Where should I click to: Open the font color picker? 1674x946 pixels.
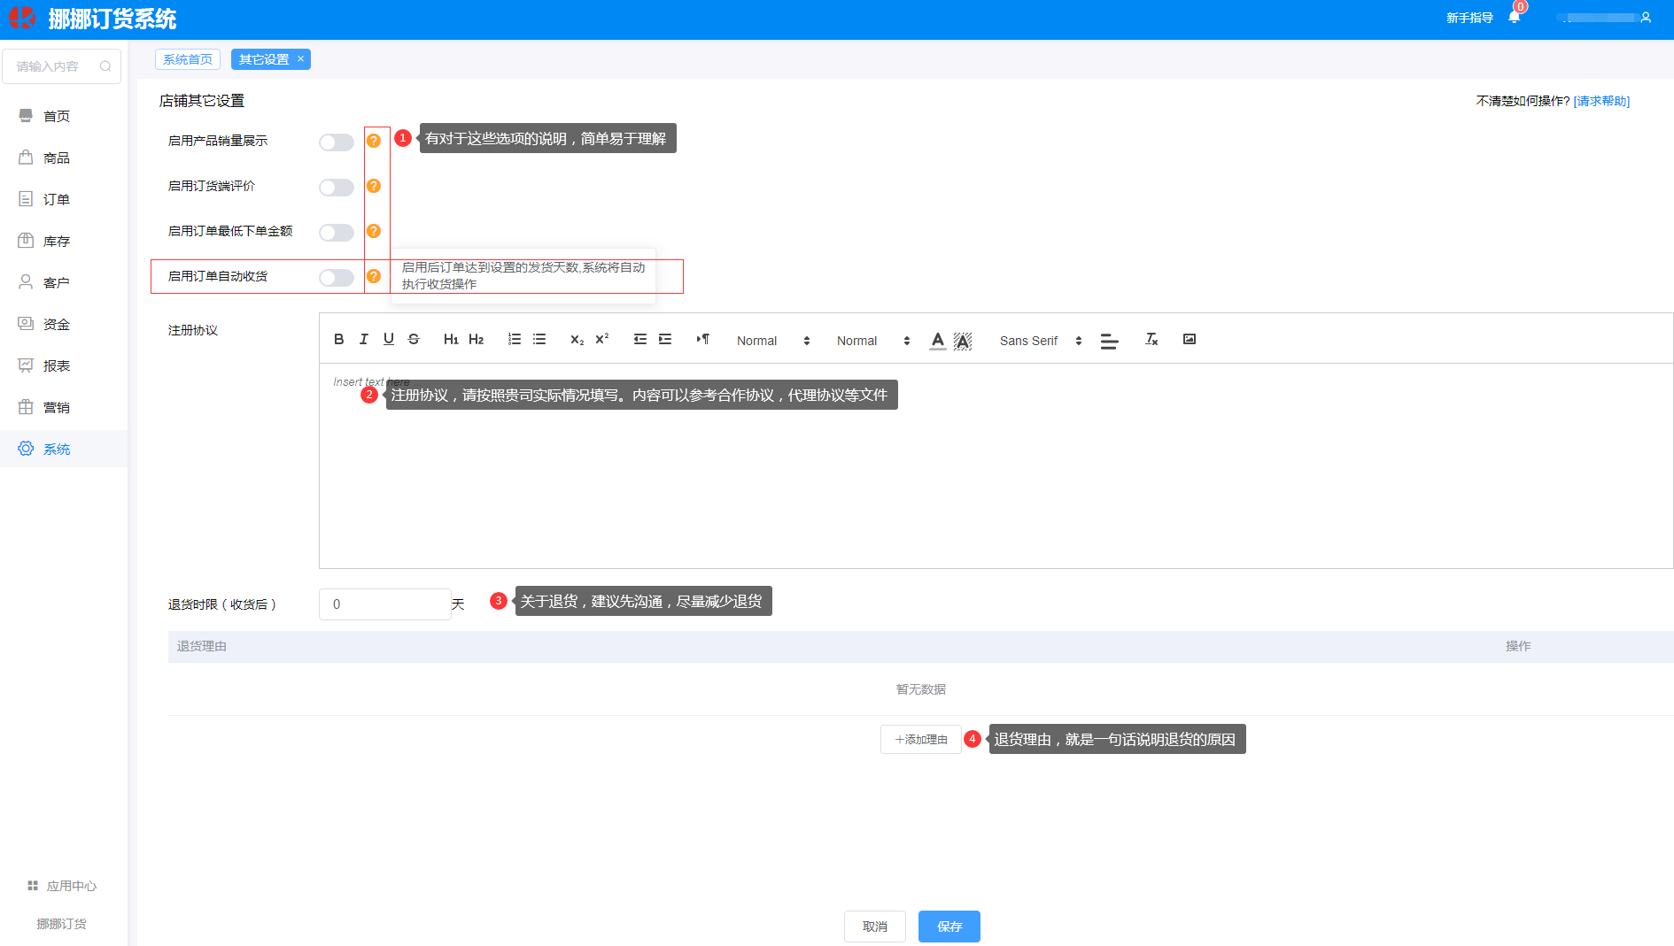937,340
